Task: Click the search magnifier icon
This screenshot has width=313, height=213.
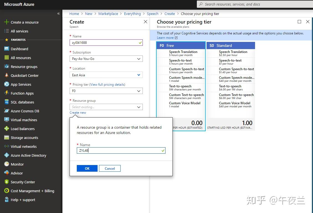Action: tap(201, 4)
